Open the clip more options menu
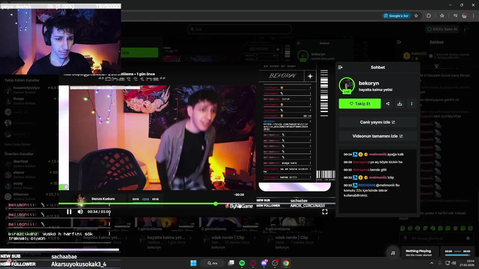The height and width of the screenshot is (269, 479). [412, 103]
